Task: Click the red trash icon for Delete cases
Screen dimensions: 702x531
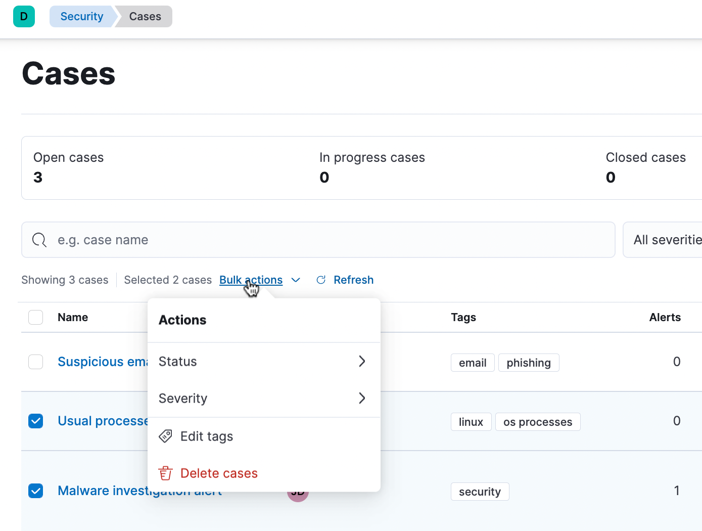Action: coord(165,473)
